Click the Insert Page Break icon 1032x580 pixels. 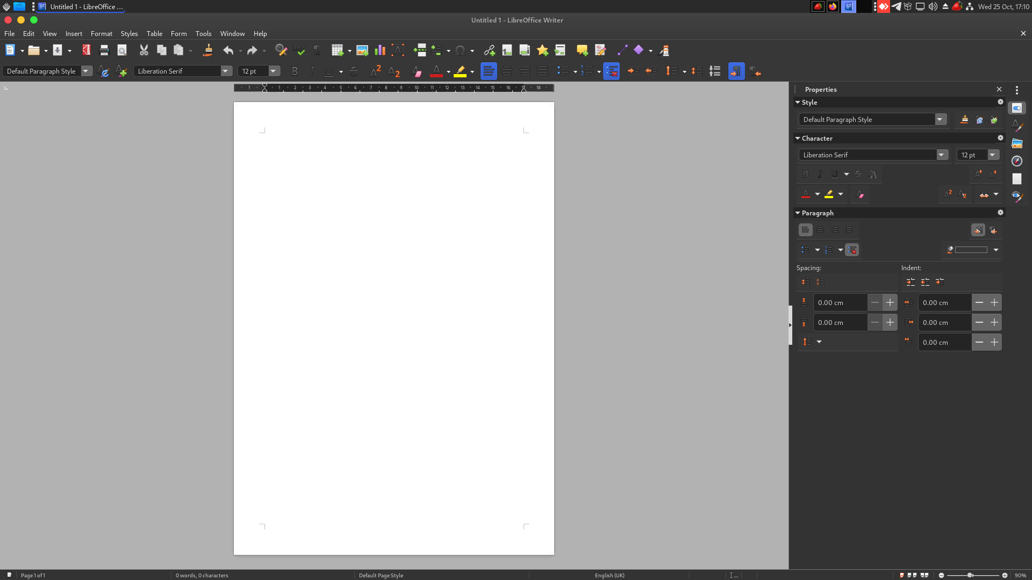pyautogui.click(x=420, y=50)
